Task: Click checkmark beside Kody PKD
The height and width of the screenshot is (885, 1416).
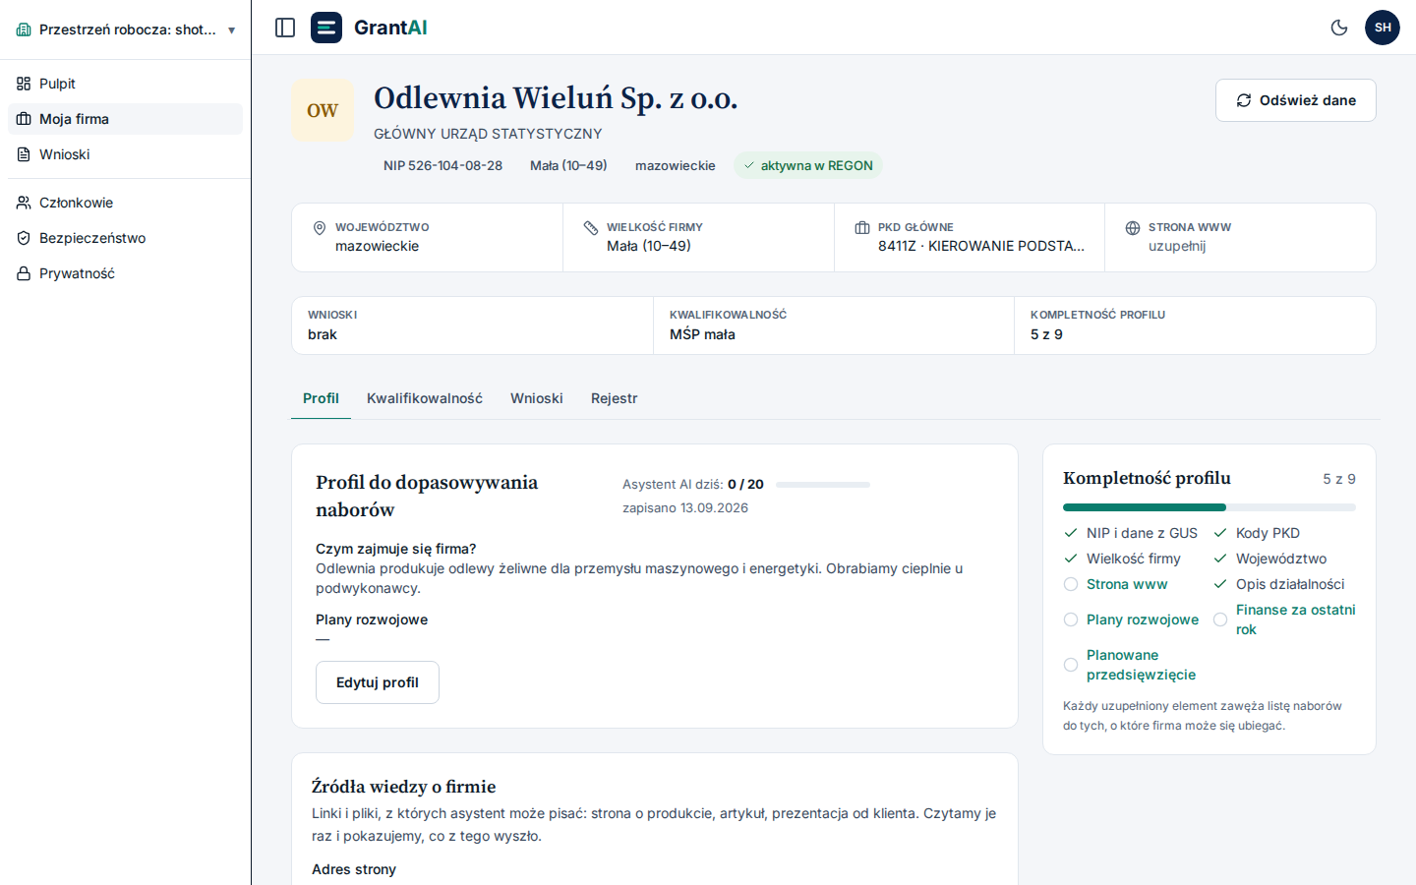Action: click(1220, 533)
